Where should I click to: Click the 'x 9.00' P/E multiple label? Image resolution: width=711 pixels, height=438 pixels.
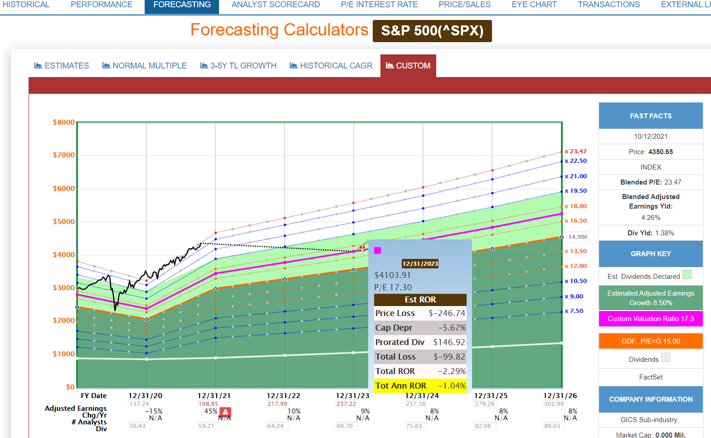point(574,297)
